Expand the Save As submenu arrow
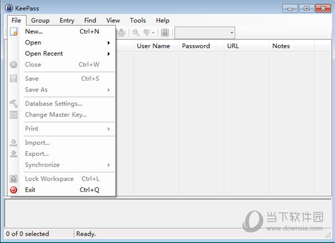This screenshot has width=335, height=243. pos(109,90)
